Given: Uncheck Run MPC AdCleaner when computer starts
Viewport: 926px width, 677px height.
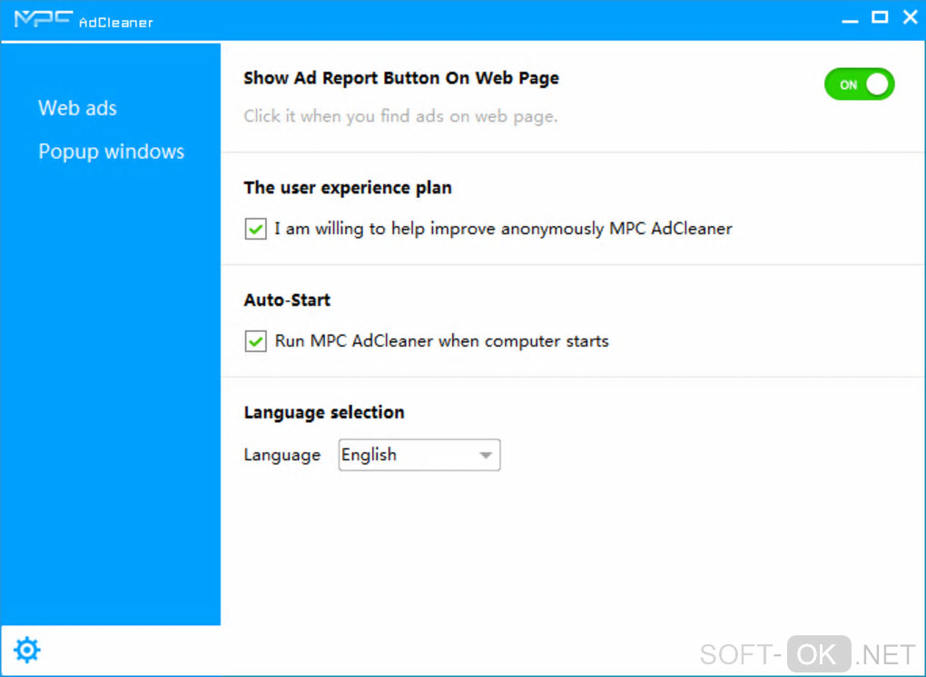Looking at the screenshot, I should [256, 340].
